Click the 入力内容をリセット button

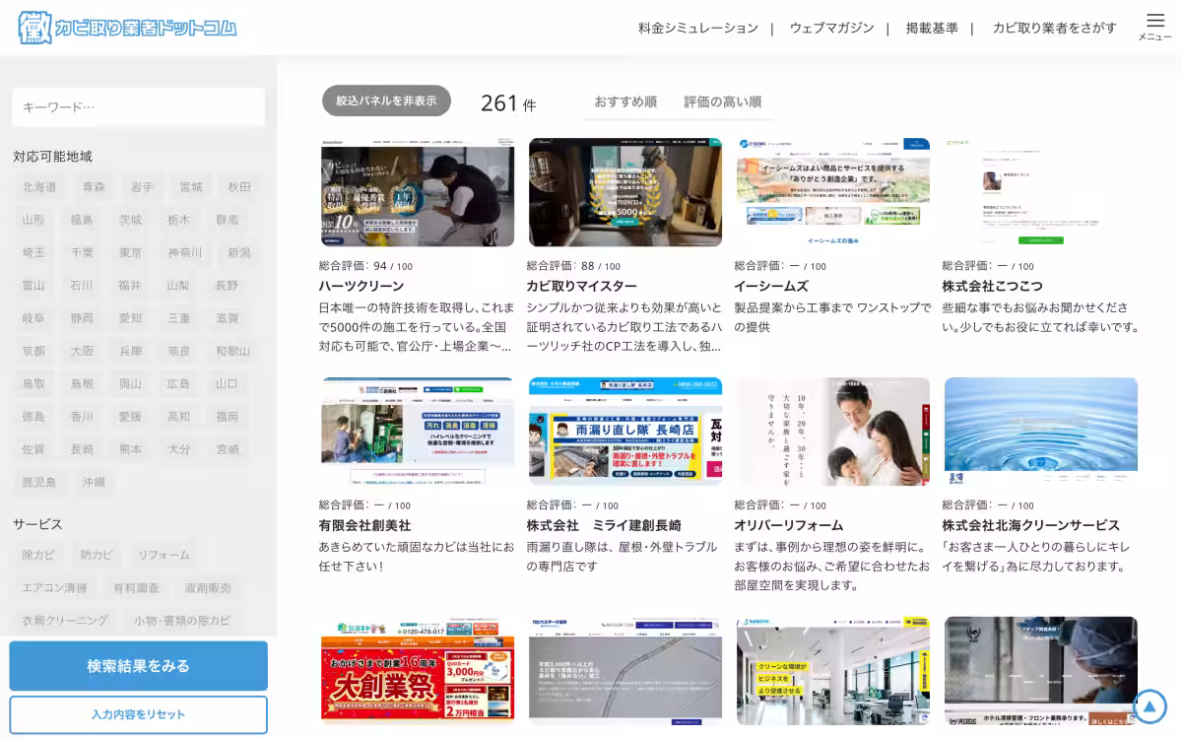coord(138,714)
